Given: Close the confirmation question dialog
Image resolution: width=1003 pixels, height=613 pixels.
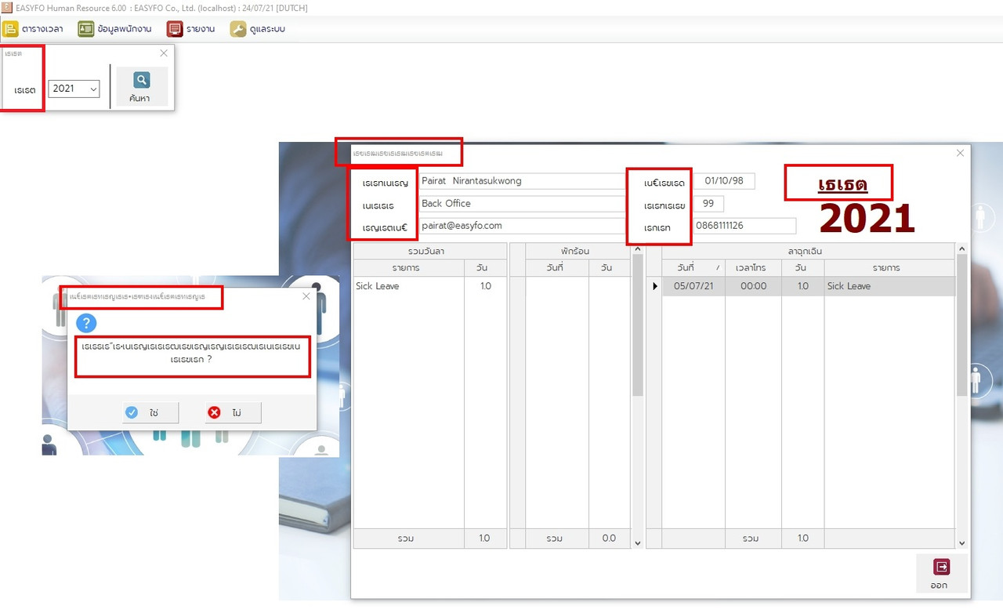Looking at the screenshot, I should (306, 296).
